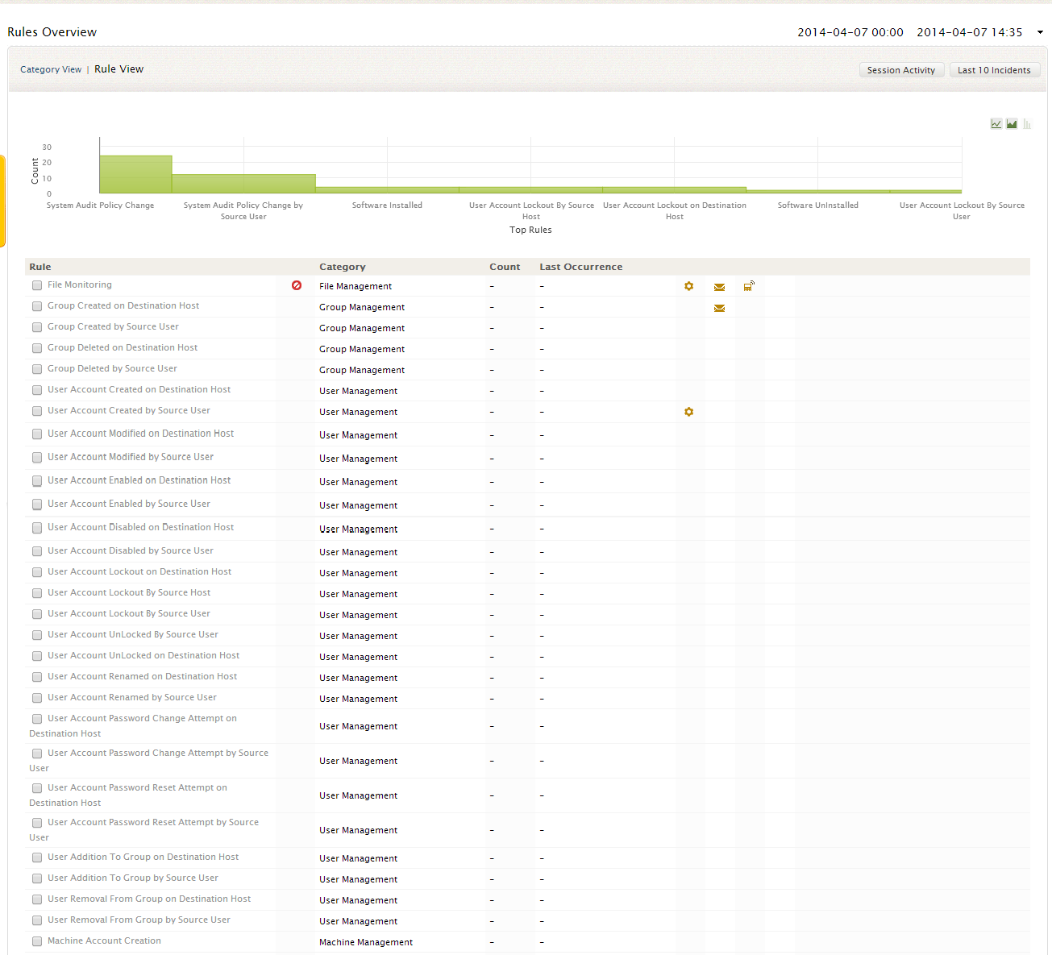1052x955 pixels.
Task: Tick the File Monitoring checkbox
Action: pyautogui.click(x=37, y=285)
